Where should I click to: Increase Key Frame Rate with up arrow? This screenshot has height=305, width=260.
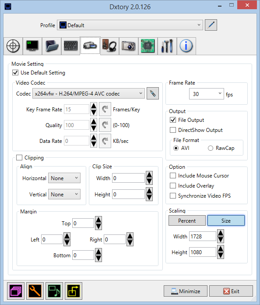click(x=94, y=106)
